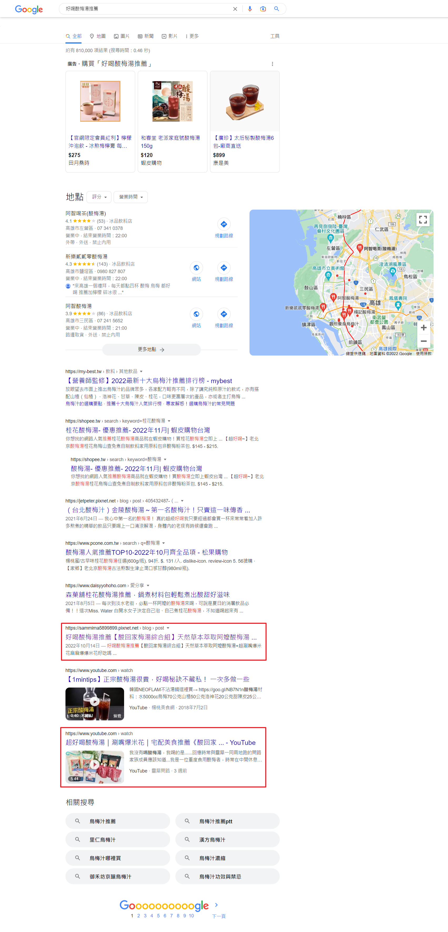Screen dimensions: 448x932
Task: Search related term 御禾坊京釀烏梅汁
Action: tap(118, 876)
